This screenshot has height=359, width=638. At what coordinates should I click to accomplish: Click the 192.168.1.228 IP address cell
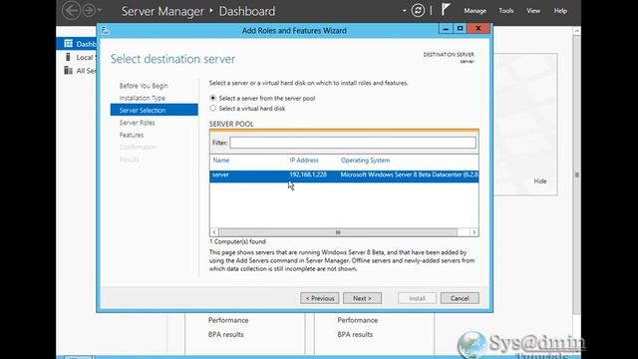click(308, 175)
